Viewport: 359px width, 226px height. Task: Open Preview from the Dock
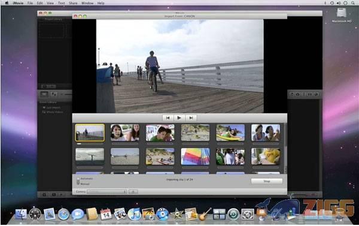pos(120,214)
